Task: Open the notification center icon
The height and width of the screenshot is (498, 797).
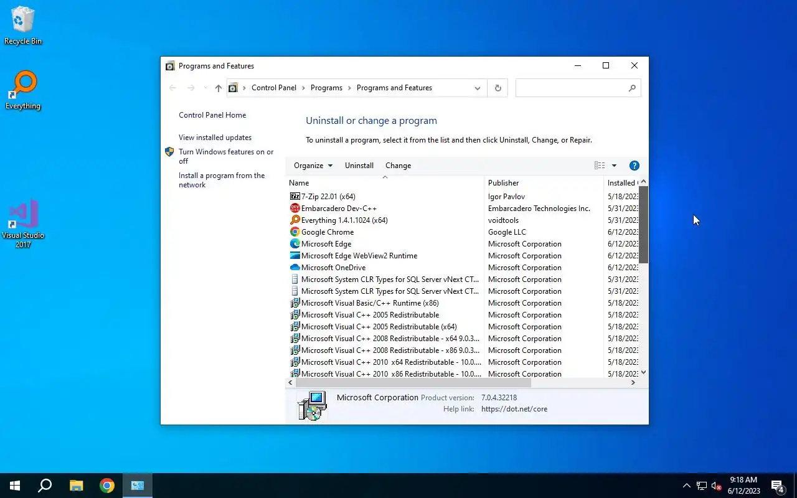Action: tap(778, 486)
